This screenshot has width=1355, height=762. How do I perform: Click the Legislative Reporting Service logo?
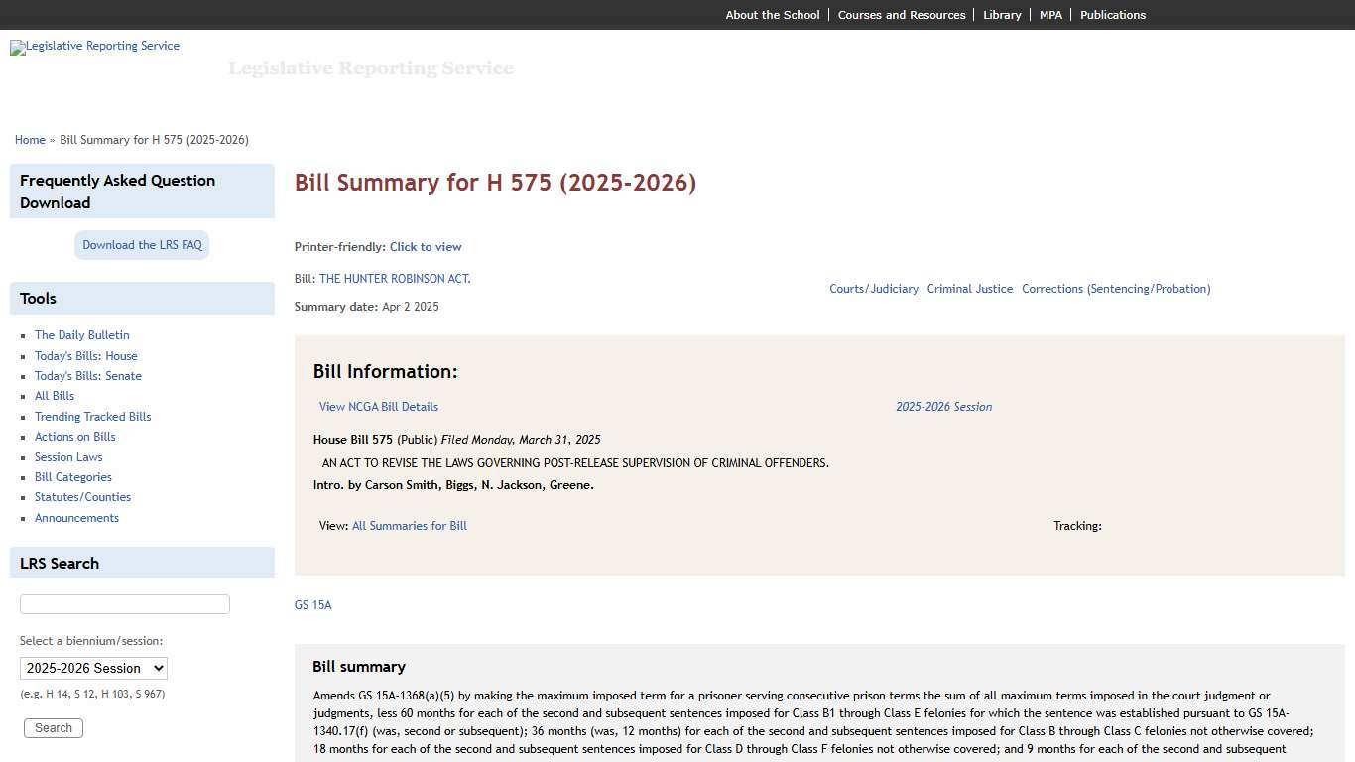94,47
